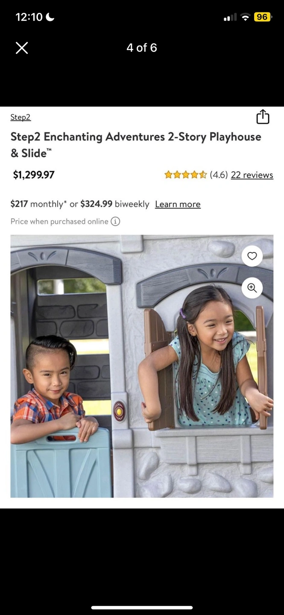Image resolution: width=284 pixels, height=615 pixels.
Task: Tap the $217 monthly financing text
Action: tap(38, 204)
